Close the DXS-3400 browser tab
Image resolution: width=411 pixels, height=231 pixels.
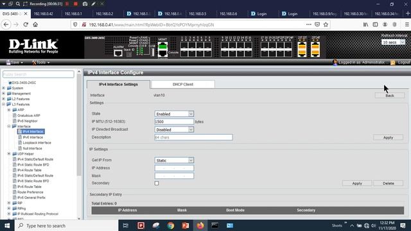tap(26, 13)
